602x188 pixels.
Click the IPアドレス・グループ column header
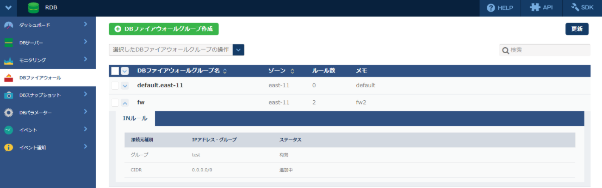tap(214, 139)
